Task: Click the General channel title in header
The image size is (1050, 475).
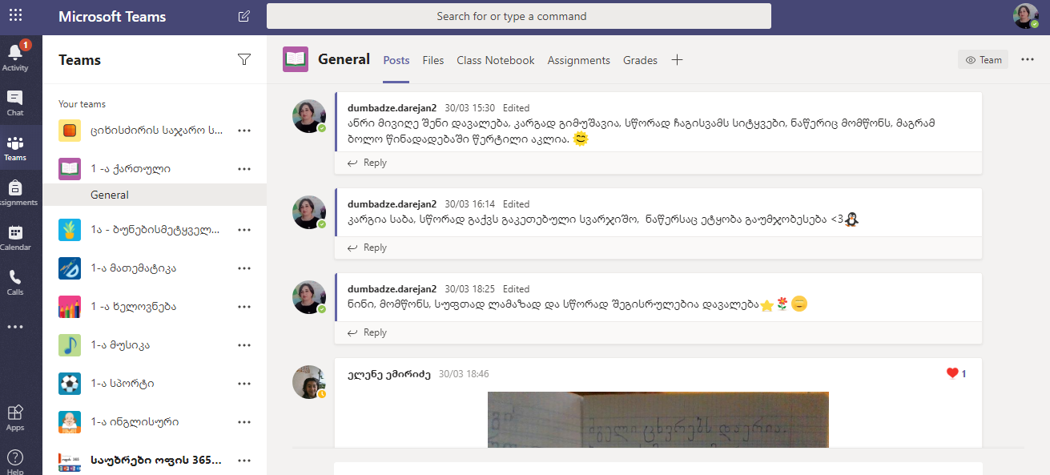Action: [344, 59]
